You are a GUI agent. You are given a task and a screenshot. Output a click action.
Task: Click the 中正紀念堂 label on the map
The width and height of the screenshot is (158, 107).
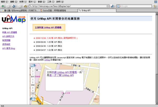click(x=66, y=93)
